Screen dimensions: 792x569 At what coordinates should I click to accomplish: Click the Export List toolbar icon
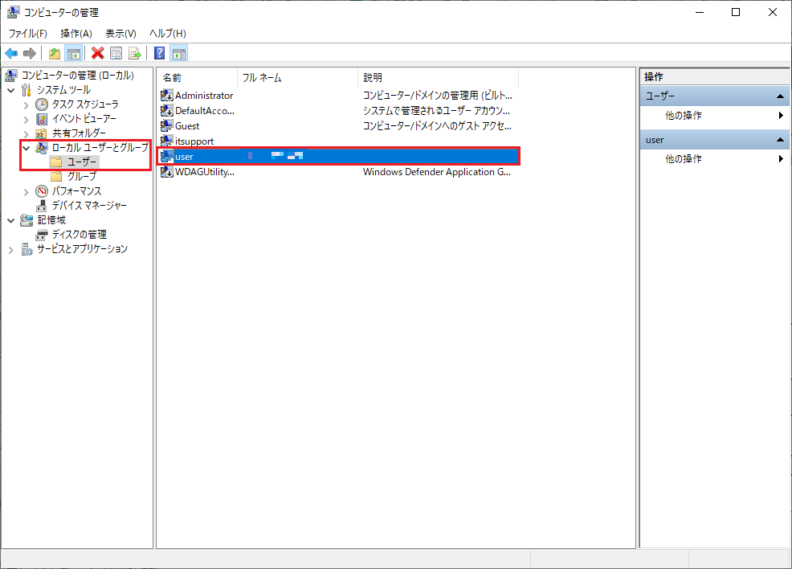point(135,53)
